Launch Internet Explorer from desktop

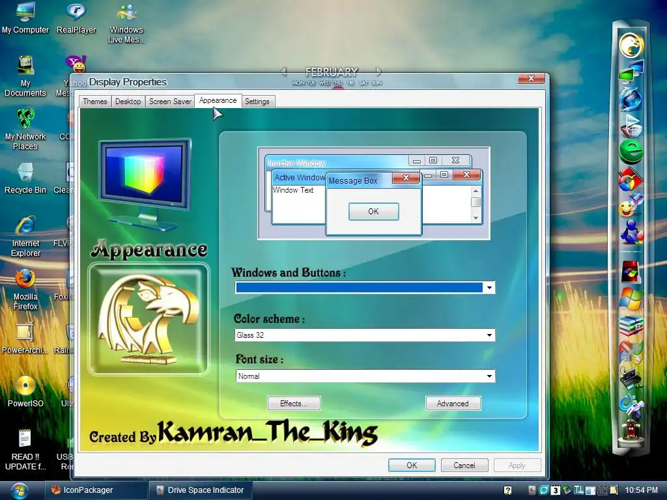(x=25, y=236)
